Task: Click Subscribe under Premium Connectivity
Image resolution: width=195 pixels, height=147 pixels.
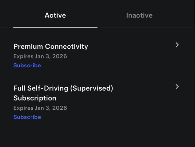Action: [x=27, y=66]
